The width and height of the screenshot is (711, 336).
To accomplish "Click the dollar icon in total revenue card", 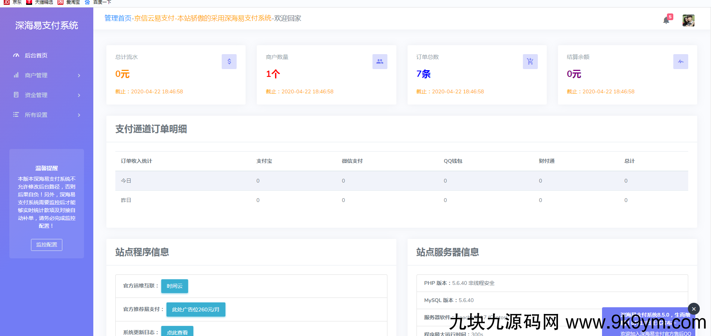I will (x=229, y=62).
